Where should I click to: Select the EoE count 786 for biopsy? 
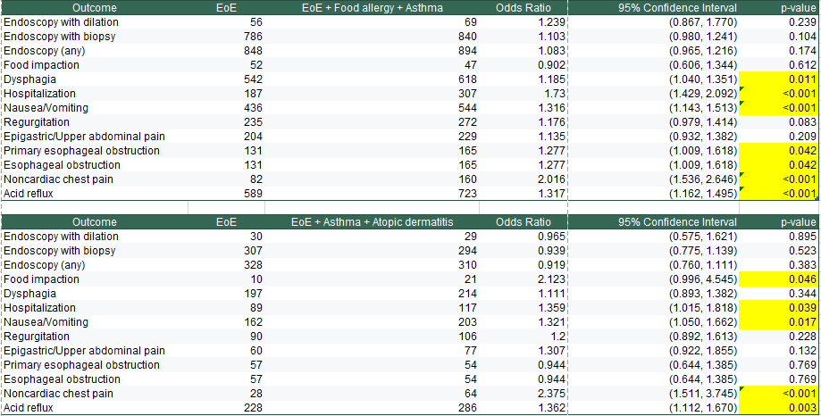[x=226, y=37]
